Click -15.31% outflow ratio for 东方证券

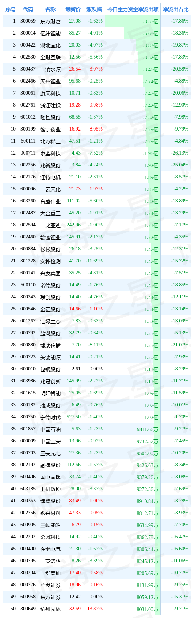179,597
